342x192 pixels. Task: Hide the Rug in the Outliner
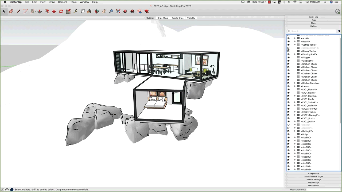288,134
